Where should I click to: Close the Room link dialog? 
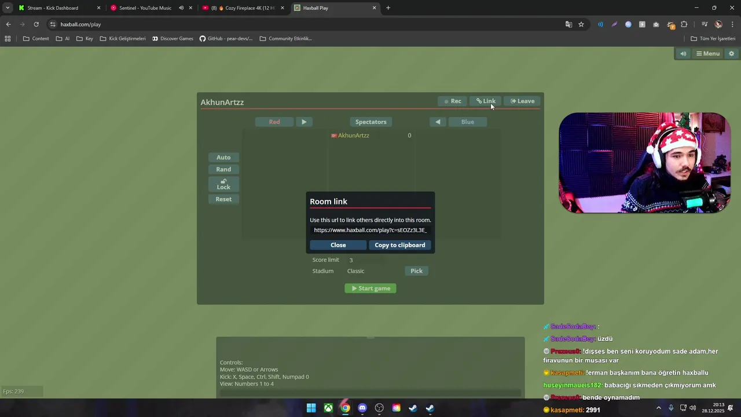338,245
